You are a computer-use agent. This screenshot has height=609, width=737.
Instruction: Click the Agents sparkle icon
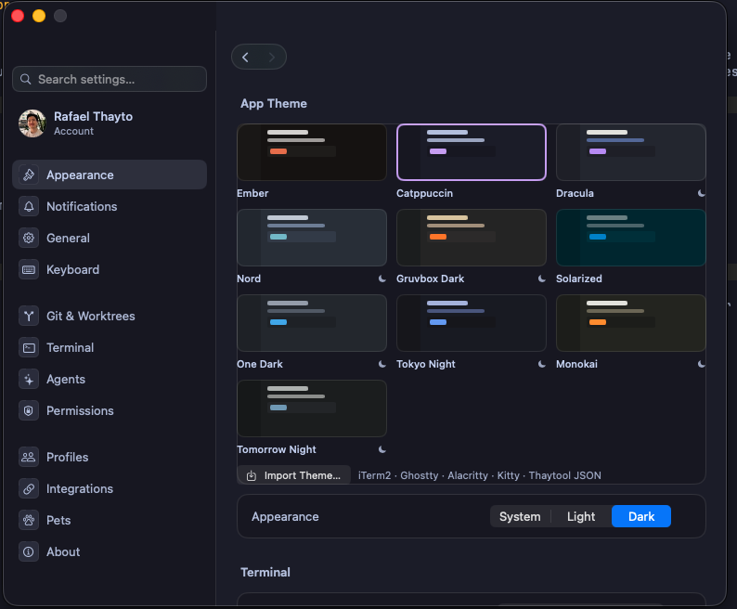[x=29, y=379]
